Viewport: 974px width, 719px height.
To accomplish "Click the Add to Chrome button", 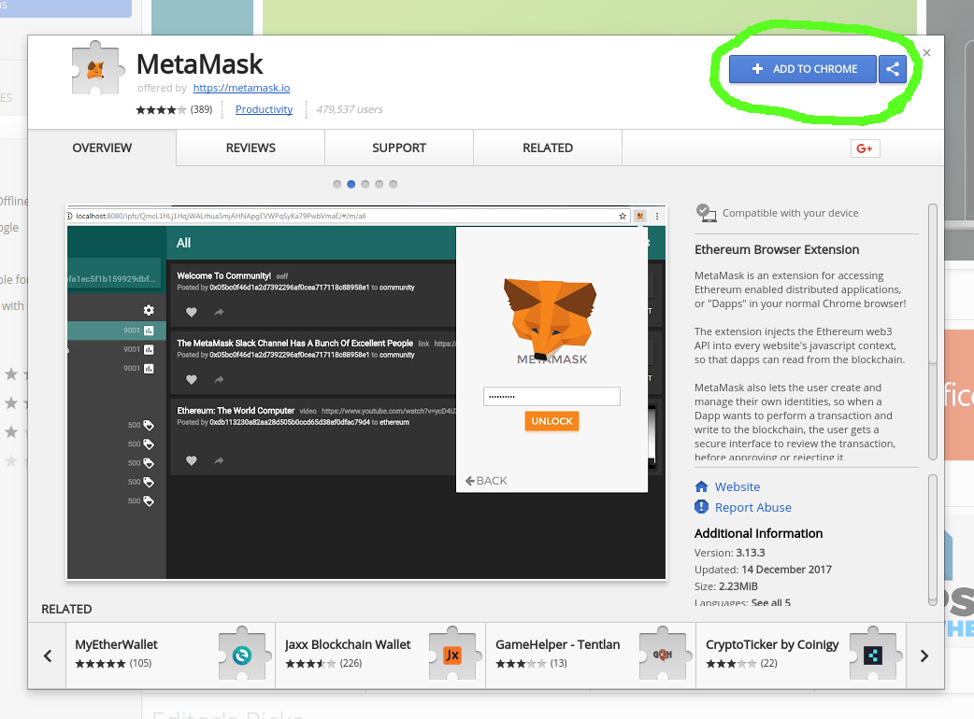I will [803, 69].
